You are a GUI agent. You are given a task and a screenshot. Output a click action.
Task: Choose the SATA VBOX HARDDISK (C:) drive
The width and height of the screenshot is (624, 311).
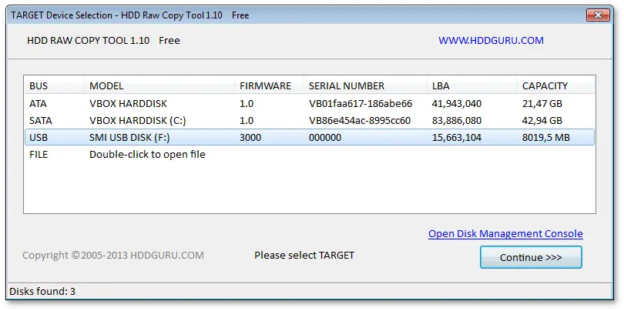pyautogui.click(x=137, y=120)
